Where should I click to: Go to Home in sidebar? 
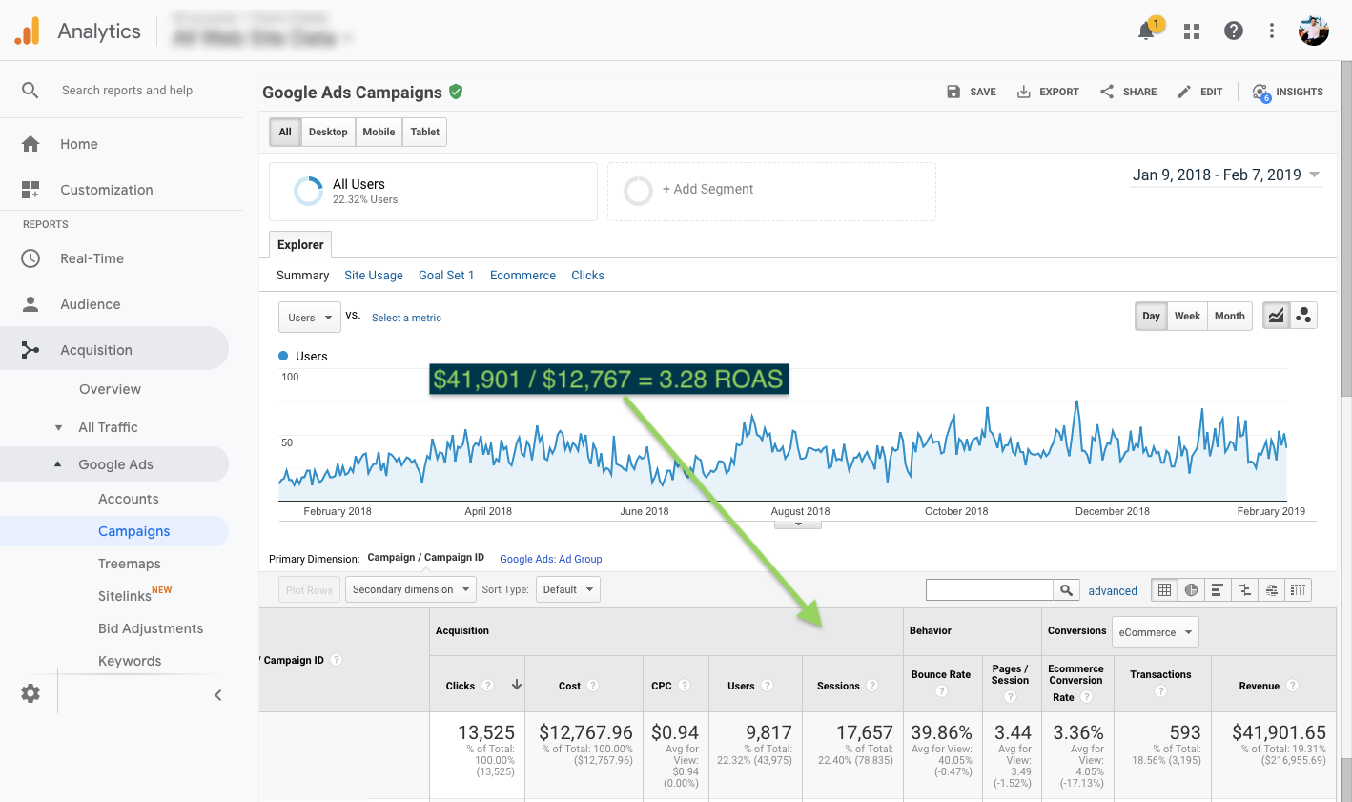coord(79,144)
